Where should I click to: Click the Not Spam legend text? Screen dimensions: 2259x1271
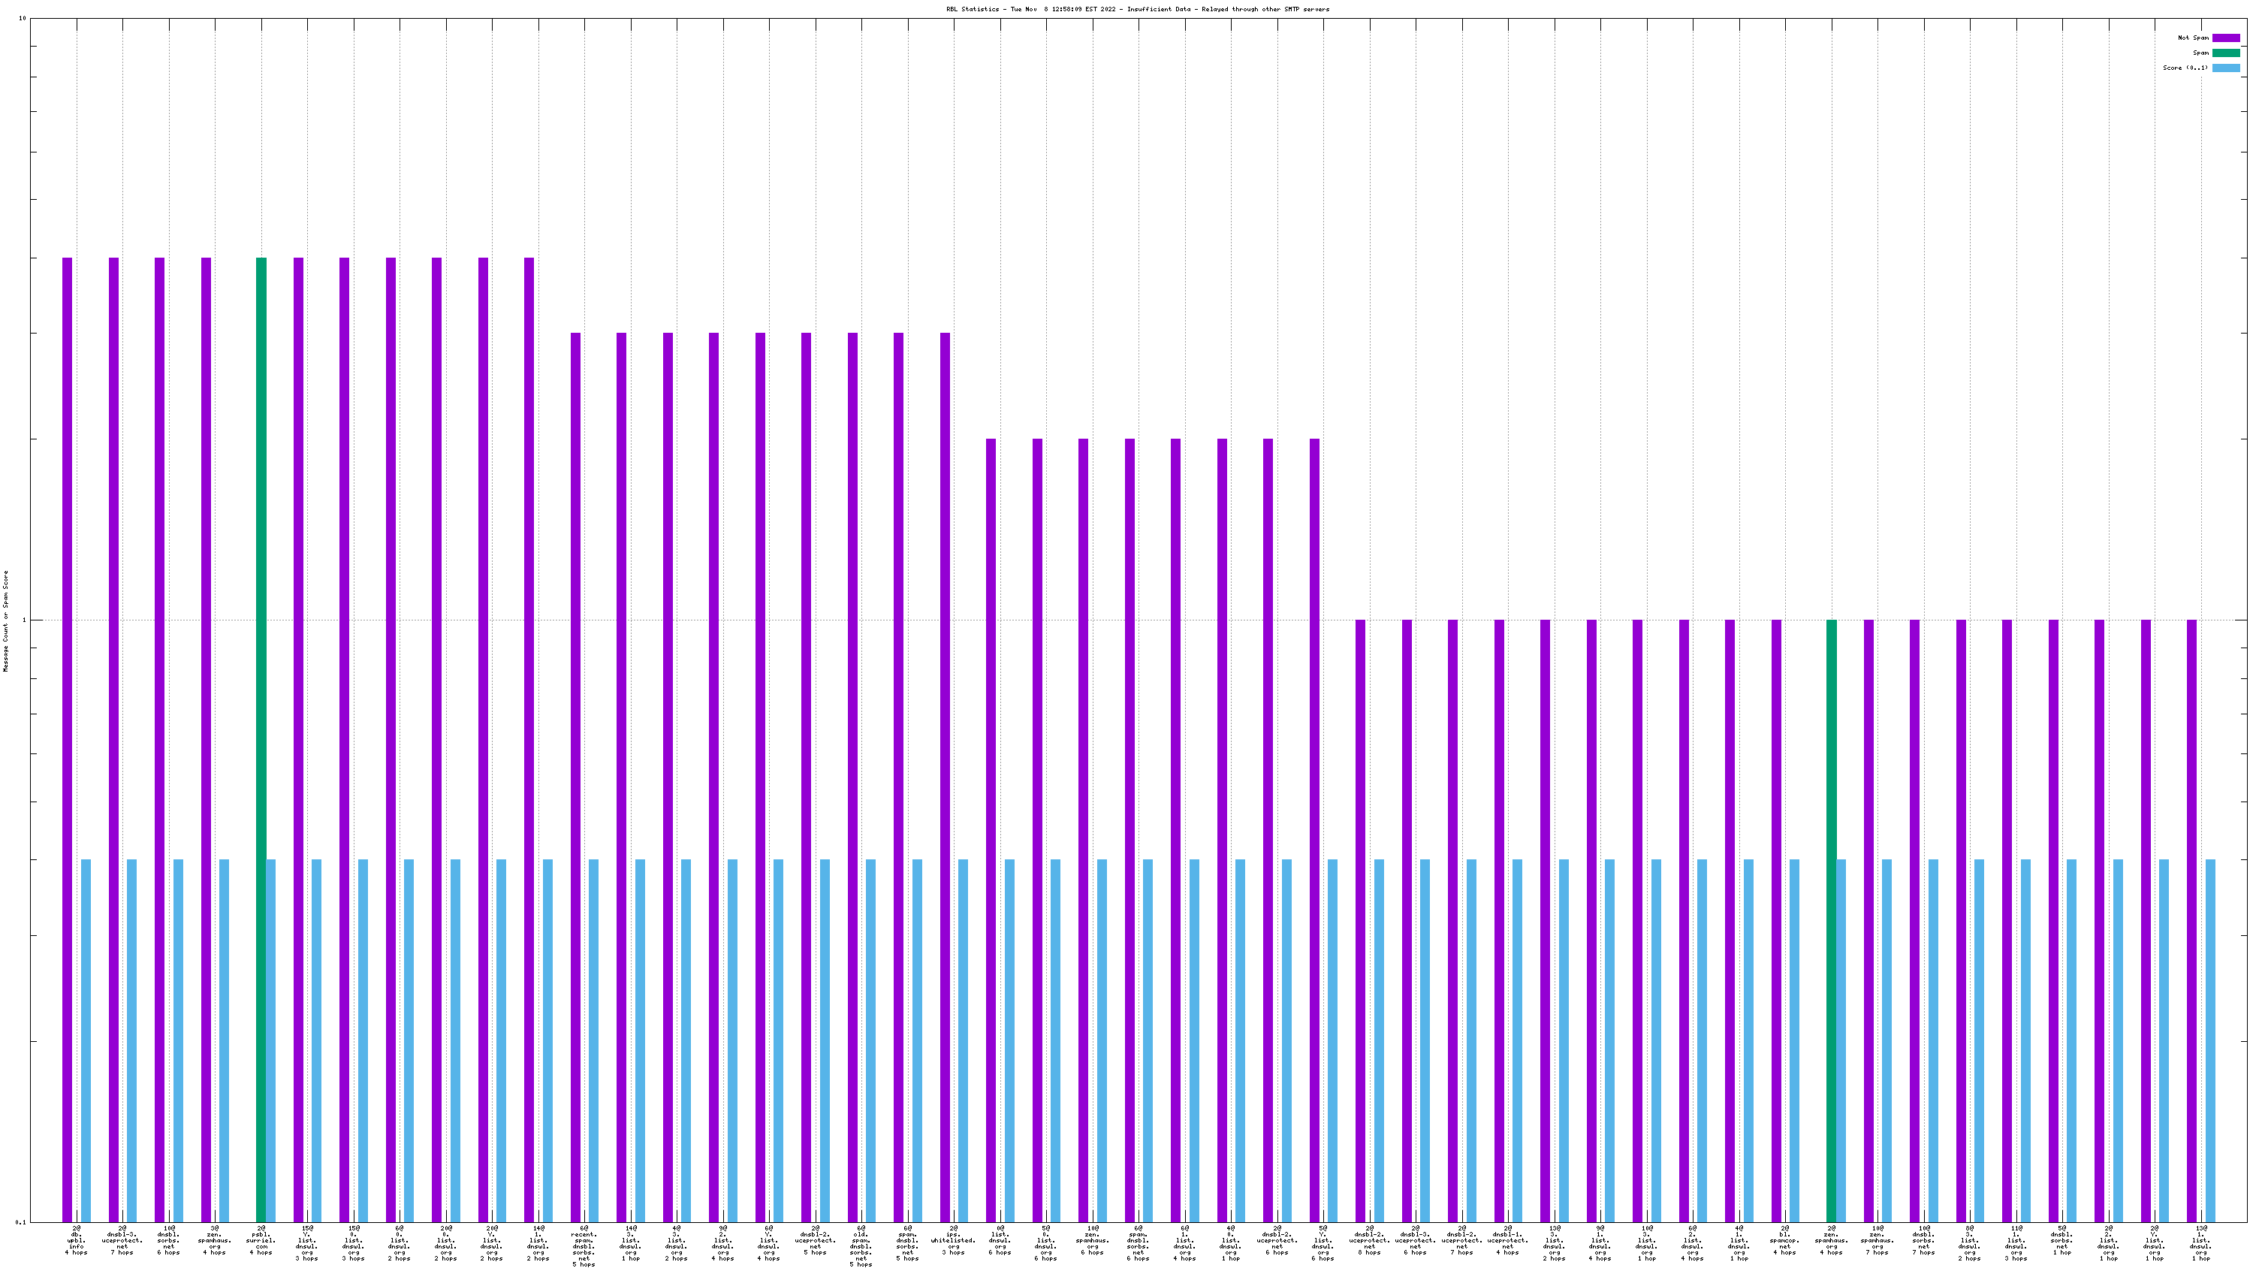coord(2193,38)
